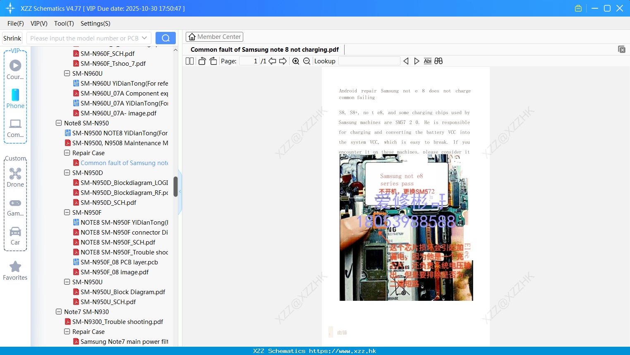Viewport: 630px width, 355px height.
Task: Toggle Abi match case option
Action: pyautogui.click(x=428, y=61)
